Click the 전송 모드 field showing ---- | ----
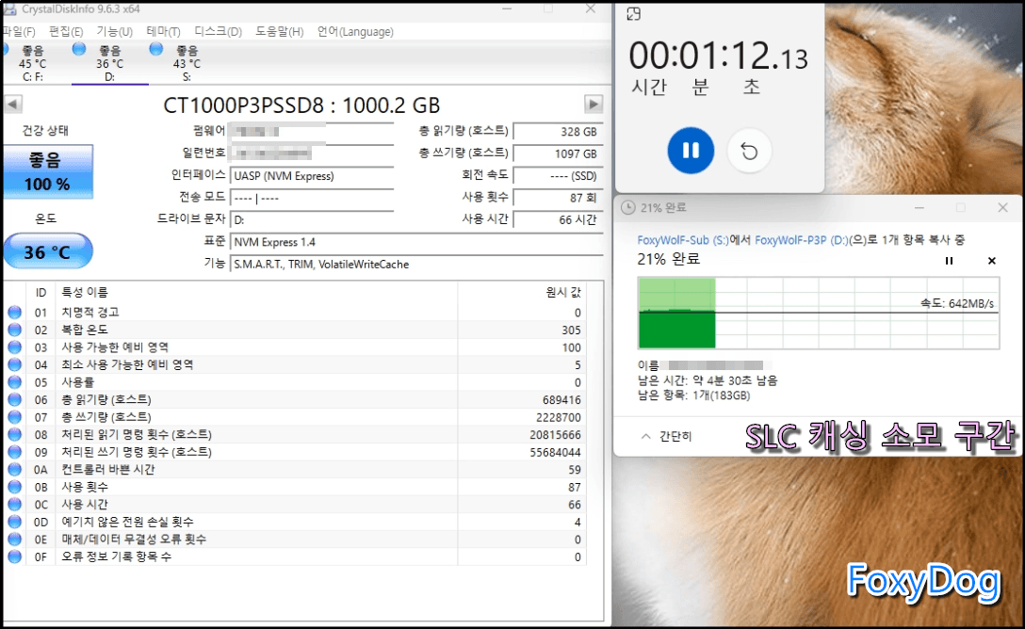Screen dimensions: 1025x629 click(x=312, y=197)
